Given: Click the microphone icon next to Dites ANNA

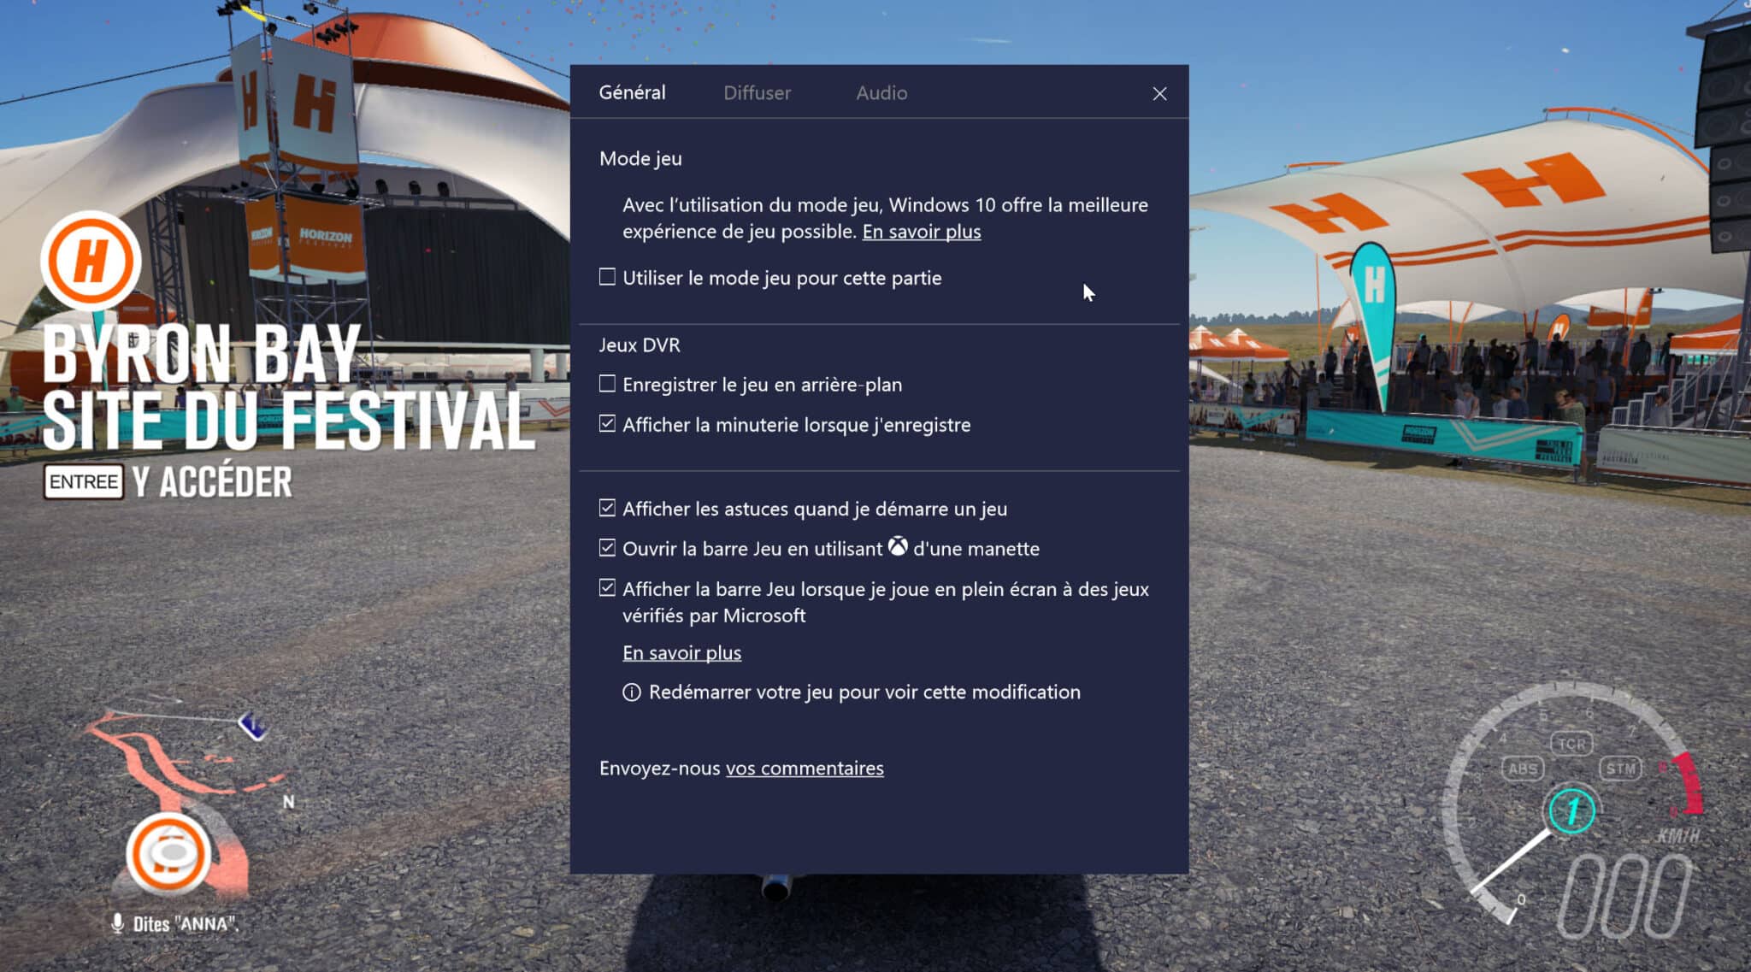Looking at the screenshot, I should click(x=118, y=923).
